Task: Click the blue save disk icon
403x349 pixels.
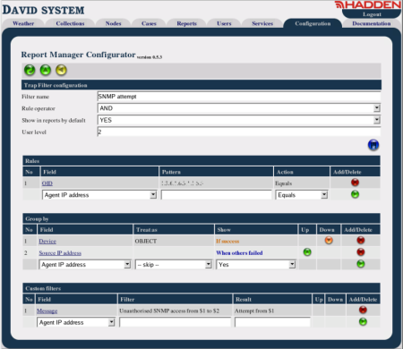Action: (373, 145)
